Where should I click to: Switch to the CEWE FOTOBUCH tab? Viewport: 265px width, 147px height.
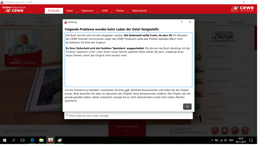(43, 21)
